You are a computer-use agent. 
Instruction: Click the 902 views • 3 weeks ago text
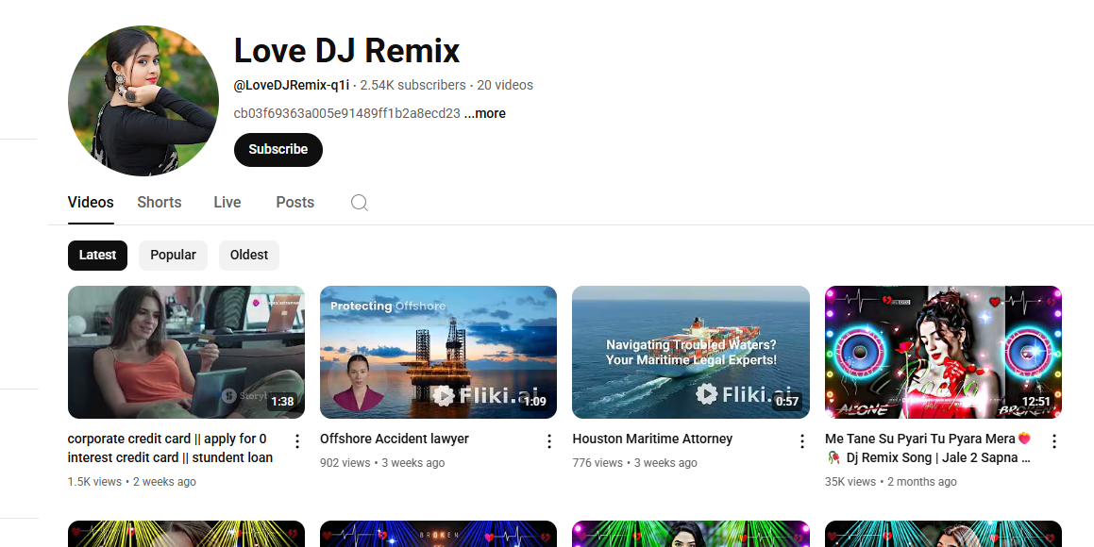click(x=382, y=463)
